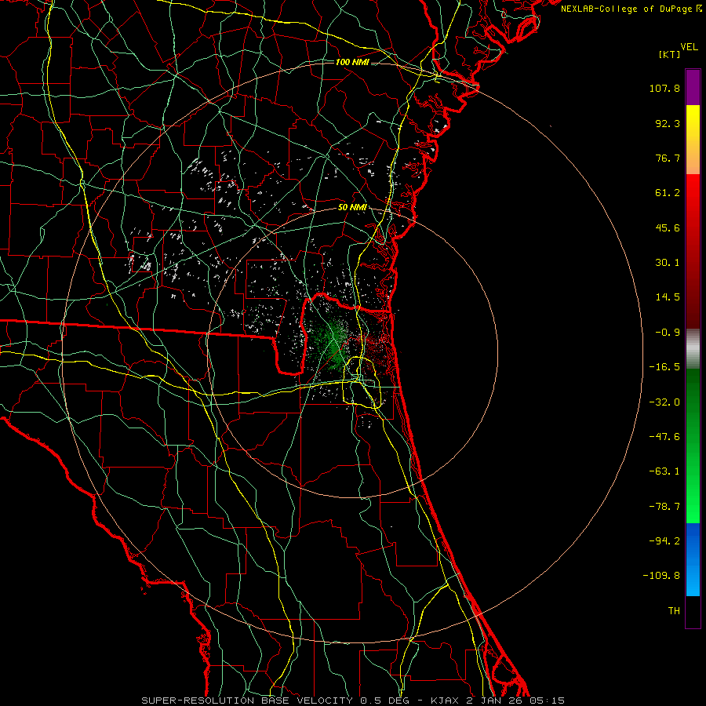Select the 107.8 velocity scale value
Screen dimensions: 706x706
(x=664, y=88)
